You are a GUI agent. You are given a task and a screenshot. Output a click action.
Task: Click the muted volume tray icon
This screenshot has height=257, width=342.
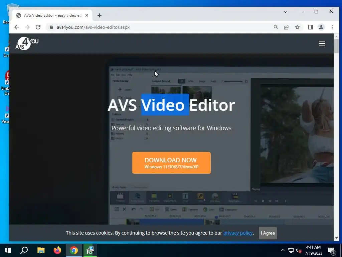click(x=299, y=250)
